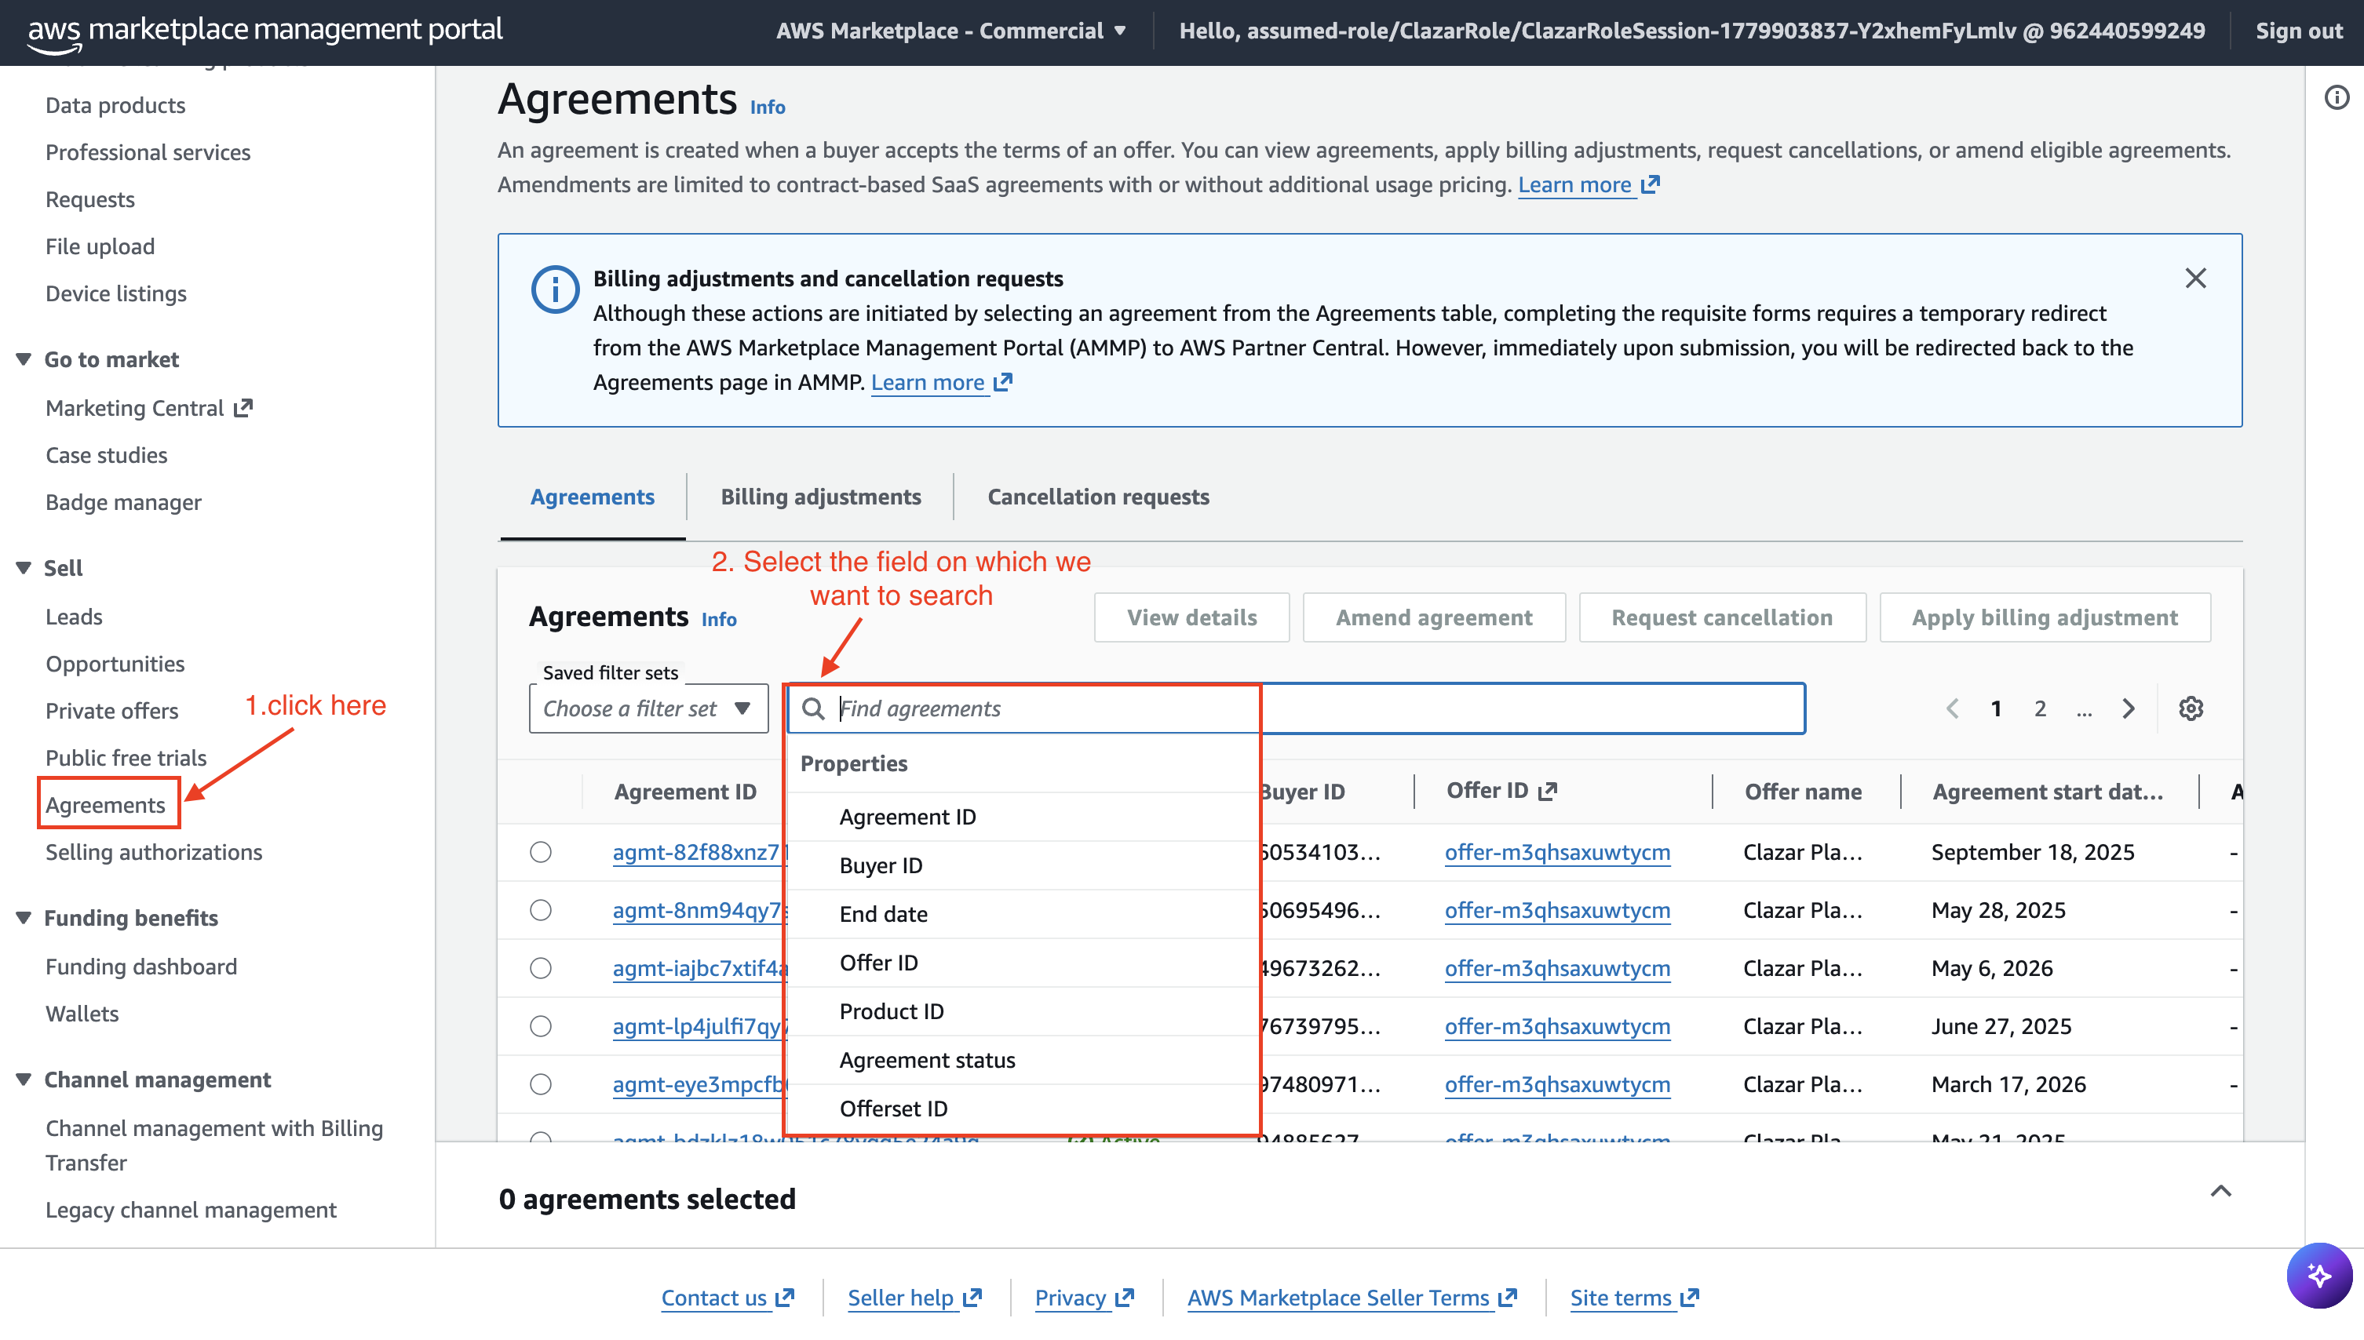Click the Sign out link
This screenshot has height=1340, width=2364.
pos(2299,31)
